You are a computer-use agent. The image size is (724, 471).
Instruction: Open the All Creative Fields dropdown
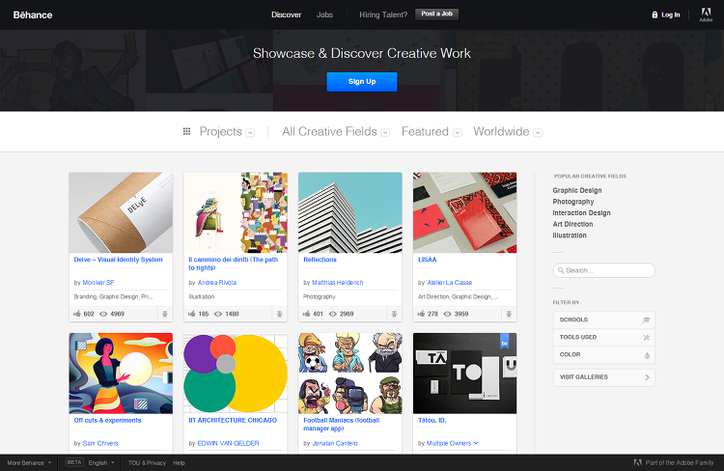385,132
